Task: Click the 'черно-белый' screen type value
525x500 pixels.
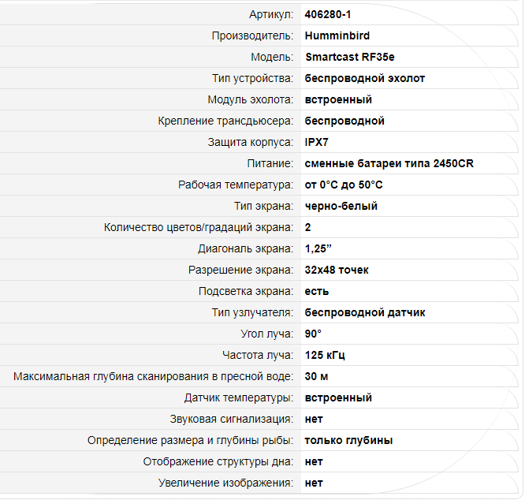Action: 341,207
